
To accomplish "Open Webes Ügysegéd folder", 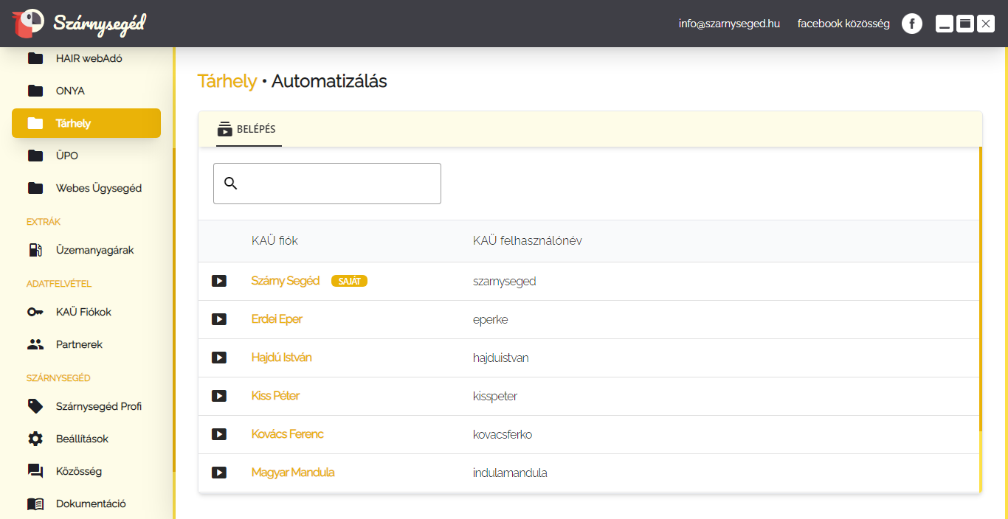I will 35,188.
